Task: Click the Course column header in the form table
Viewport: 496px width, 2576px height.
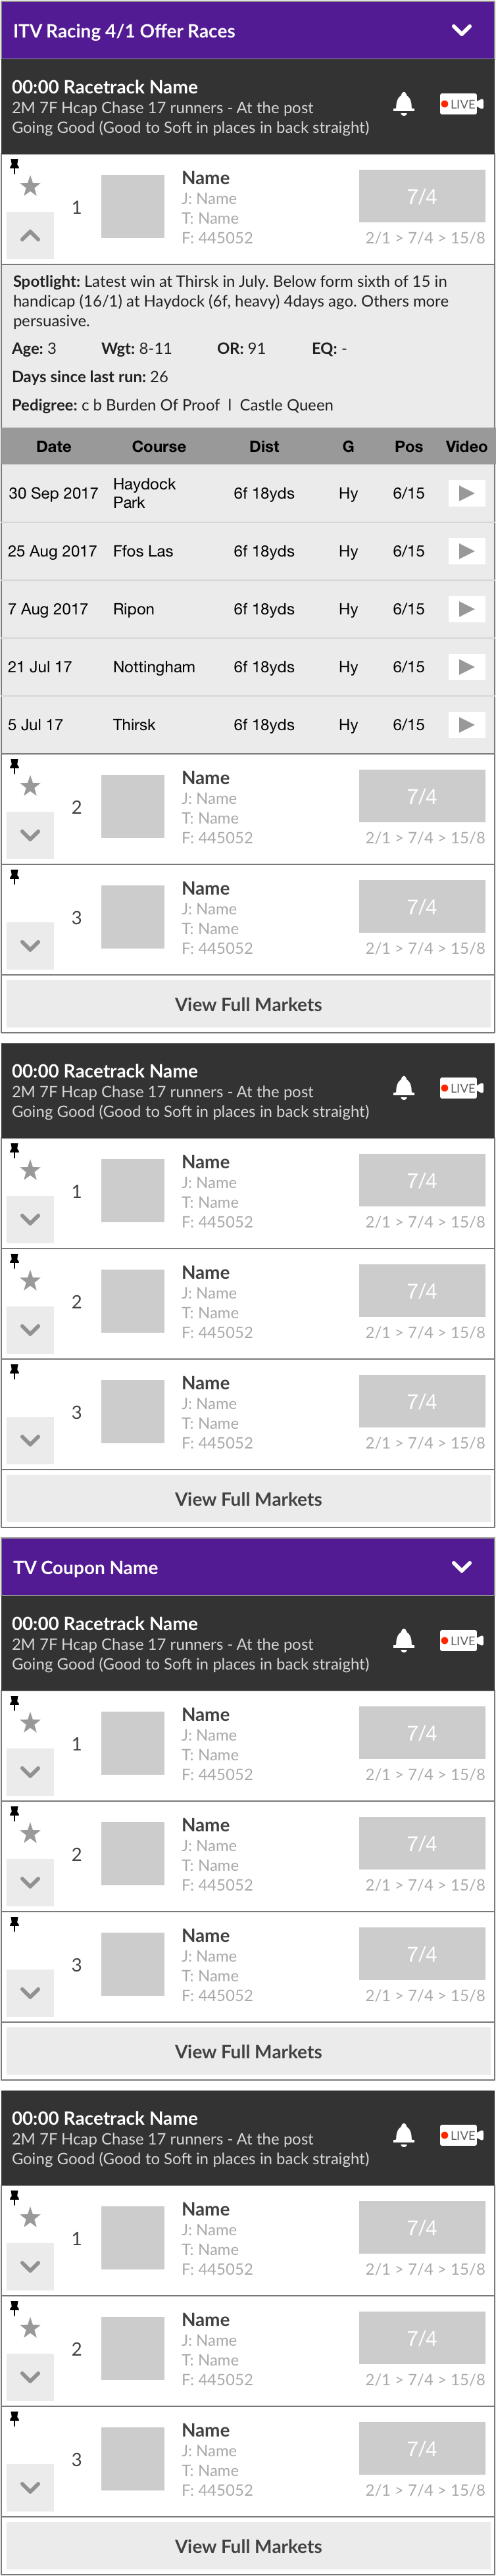Action: [158, 446]
